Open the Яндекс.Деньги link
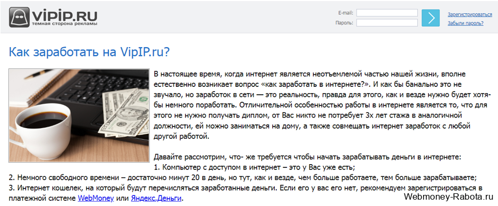 point(156,199)
